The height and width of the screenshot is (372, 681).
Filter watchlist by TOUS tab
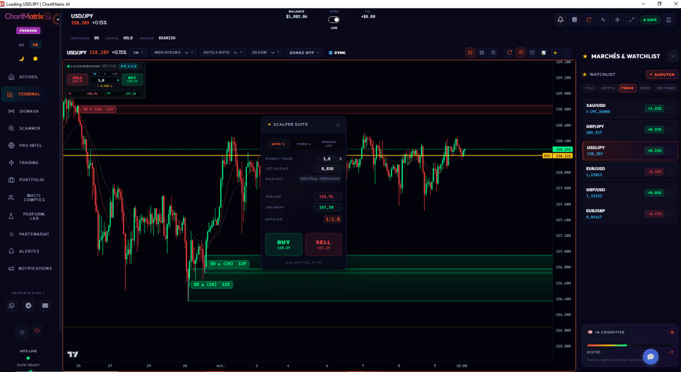point(589,88)
